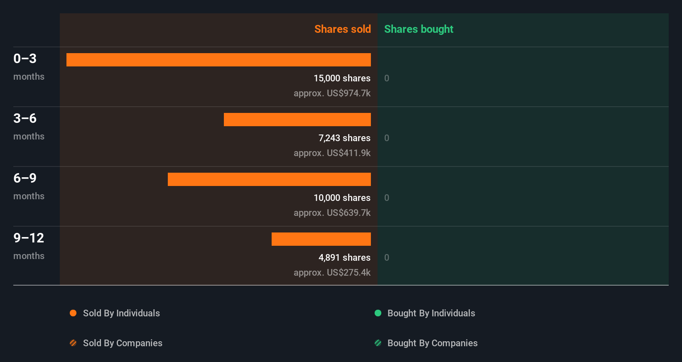This screenshot has height=362, width=682.
Task: Select the Sold By Individuals legend label
Action: coord(121,313)
